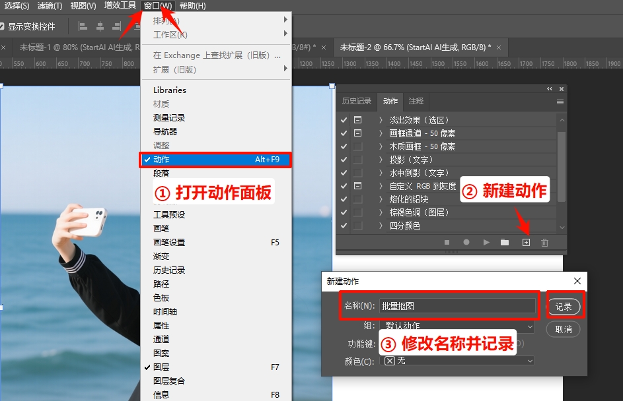Create a new action with the plus icon
623x401 pixels.
(526, 242)
